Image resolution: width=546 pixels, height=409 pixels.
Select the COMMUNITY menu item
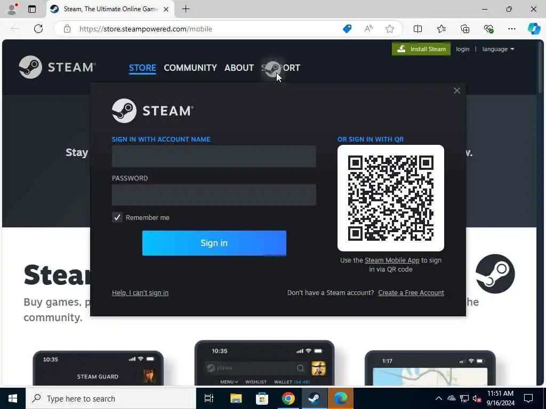190,68
